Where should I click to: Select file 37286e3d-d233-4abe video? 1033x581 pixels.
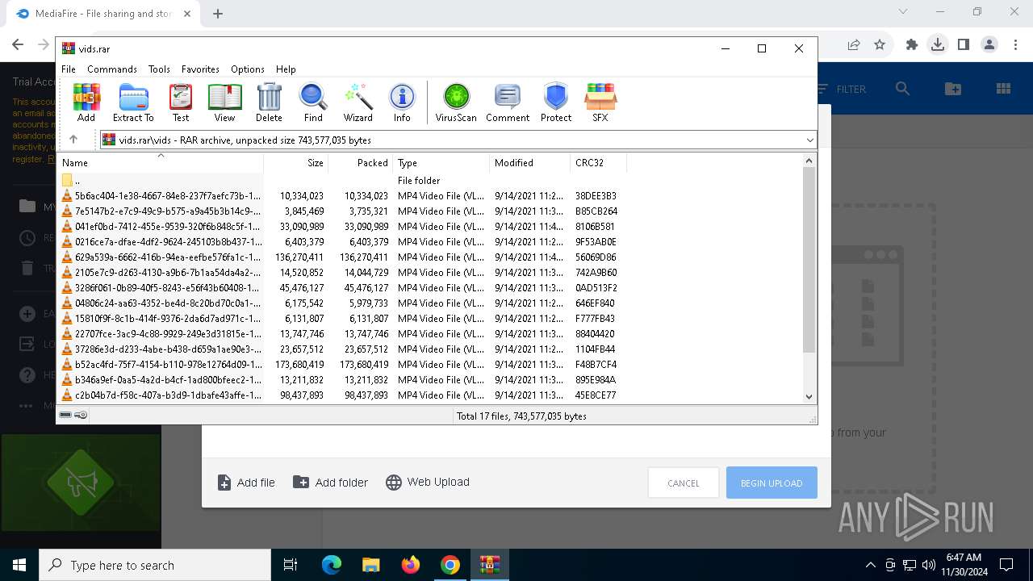(x=342, y=349)
